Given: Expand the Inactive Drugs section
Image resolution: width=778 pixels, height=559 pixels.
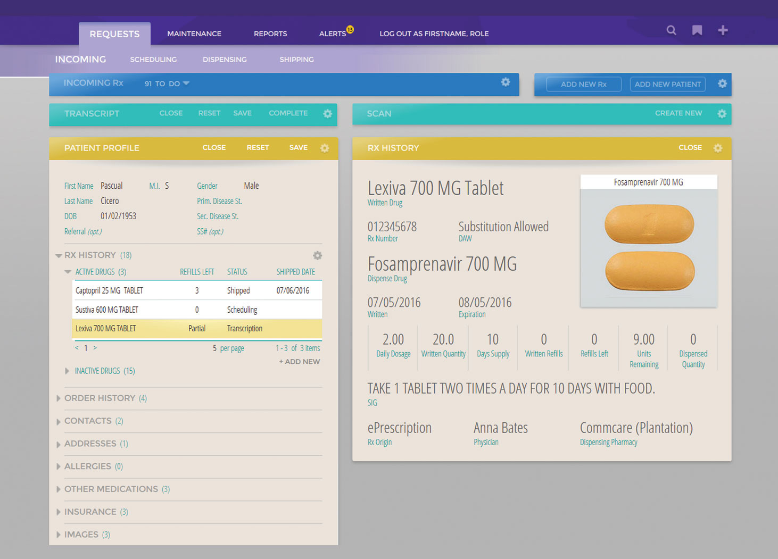Looking at the screenshot, I should (x=67, y=371).
